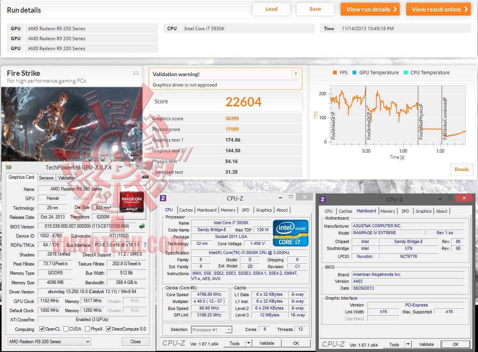478x352 pixels.
Task: Toggle the PhysX checkbox
Action: tap(88, 329)
